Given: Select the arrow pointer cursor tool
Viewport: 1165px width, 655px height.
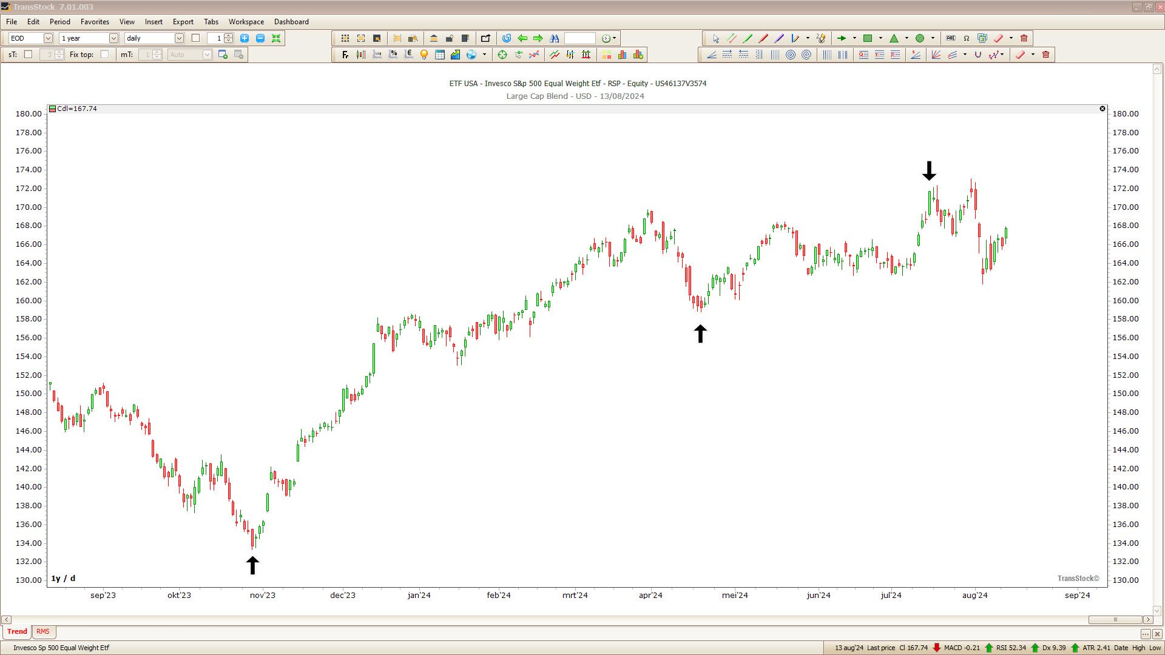Looking at the screenshot, I should tap(716, 38).
